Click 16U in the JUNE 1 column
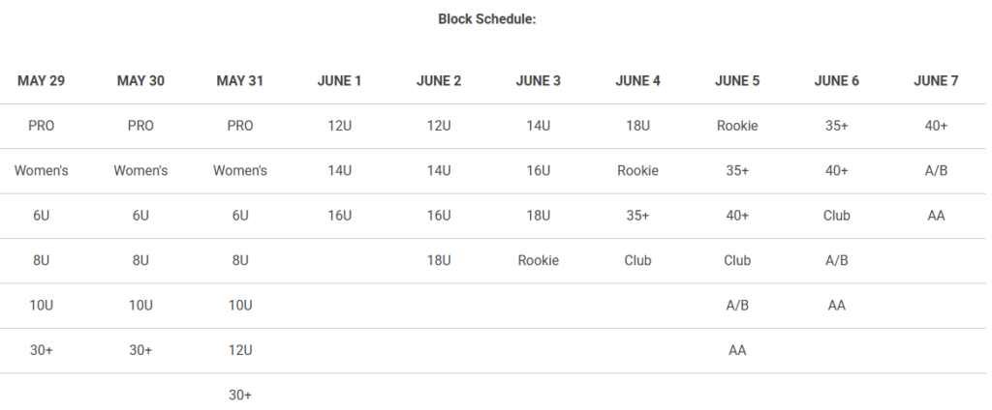 339,216
